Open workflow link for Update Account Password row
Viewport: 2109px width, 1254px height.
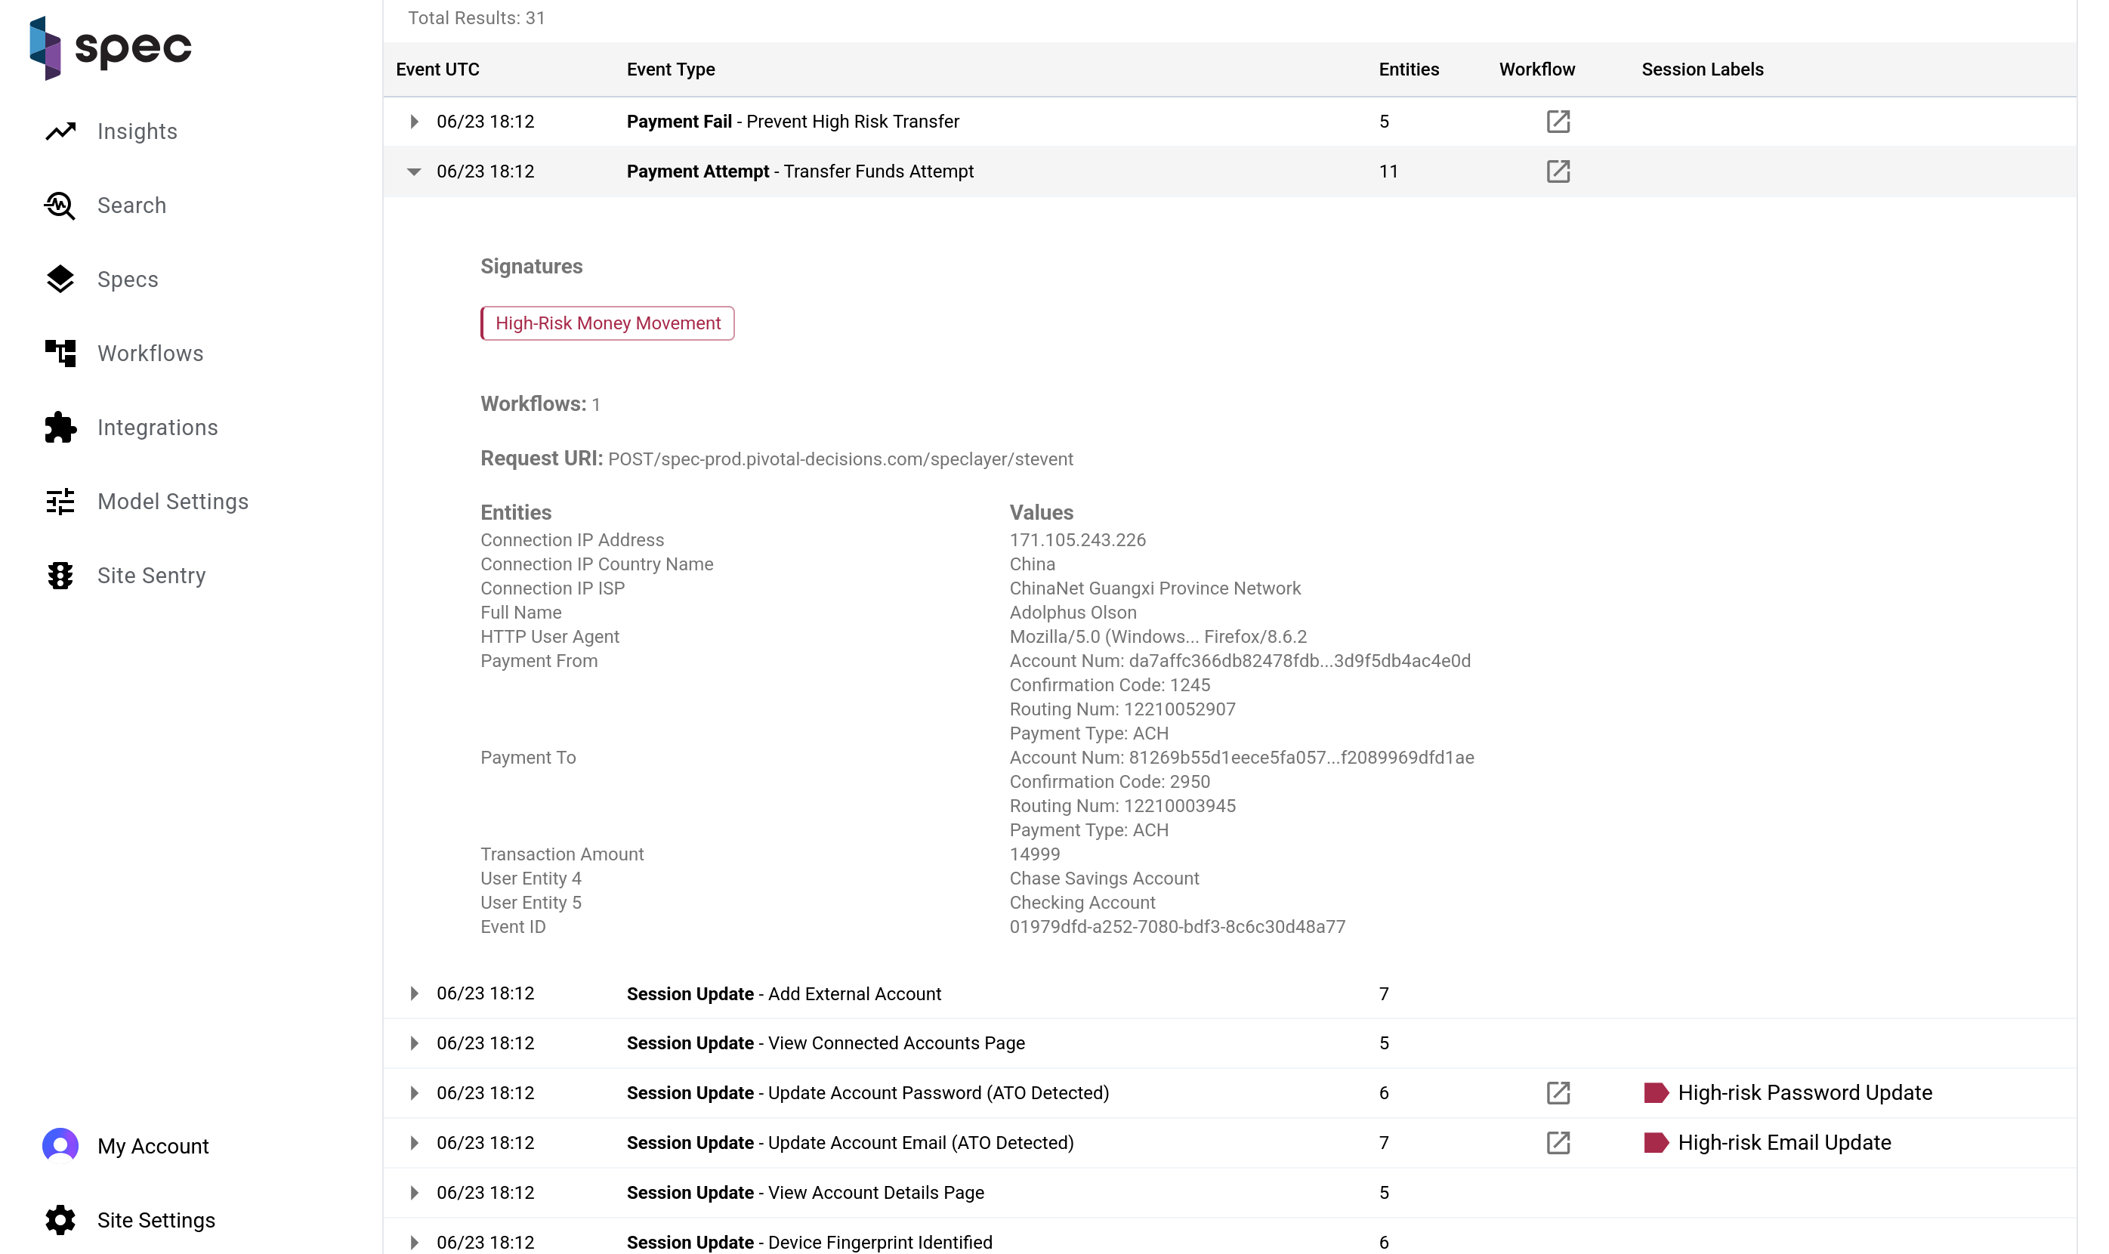pos(1558,1092)
